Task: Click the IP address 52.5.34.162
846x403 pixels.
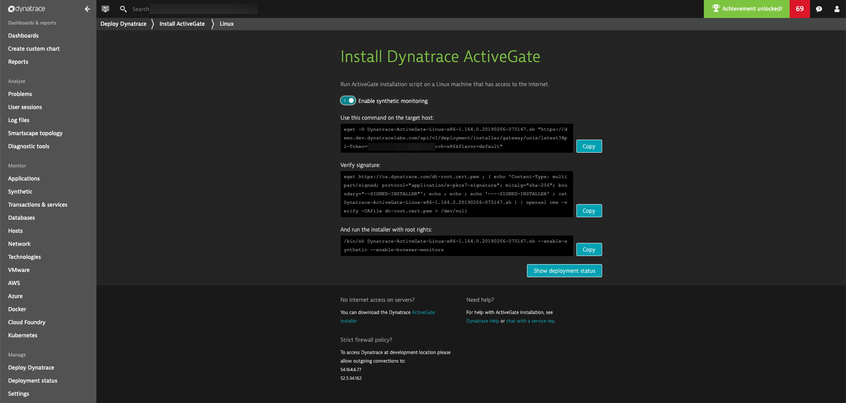Action: 351,378
